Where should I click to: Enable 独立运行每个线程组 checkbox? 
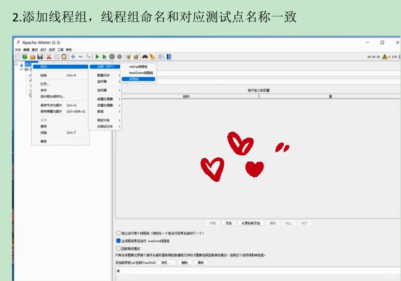pos(118,233)
